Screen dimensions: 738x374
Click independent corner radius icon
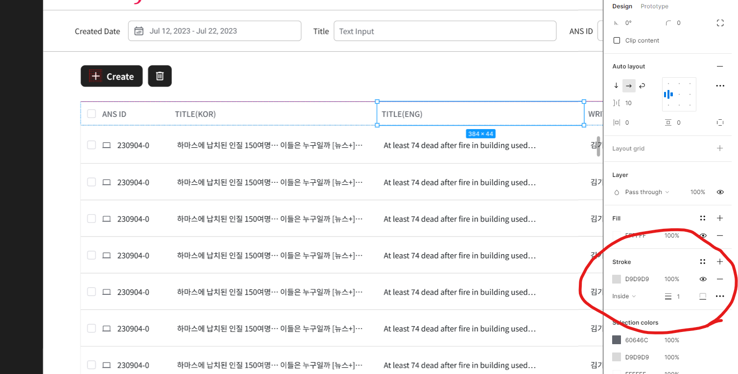(720, 23)
